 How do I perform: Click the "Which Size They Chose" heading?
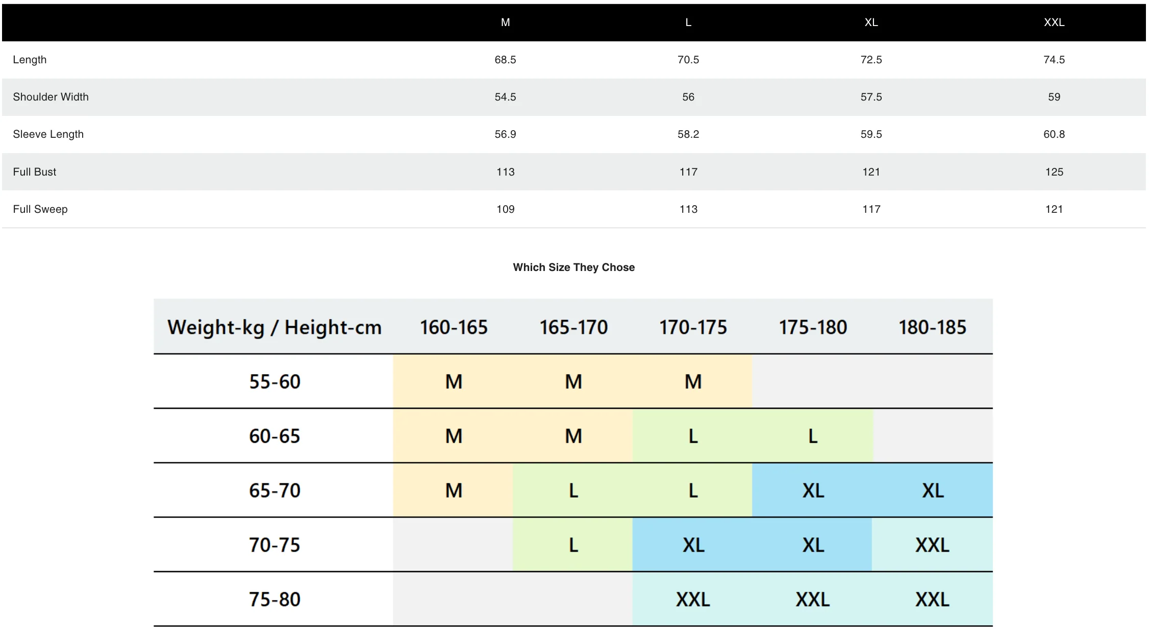(573, 267)
